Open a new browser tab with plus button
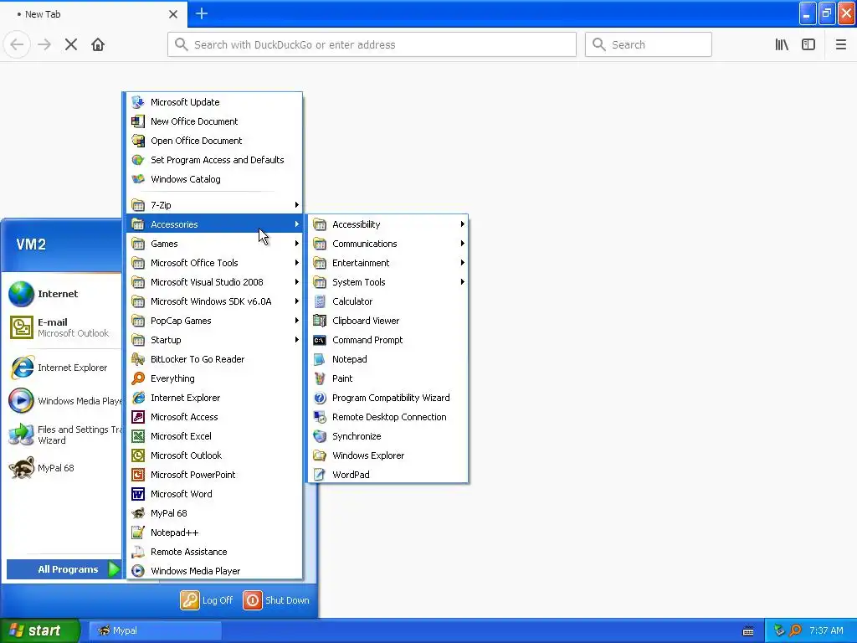The height and width of the screenshot is (643, 857). pos(202,13)
